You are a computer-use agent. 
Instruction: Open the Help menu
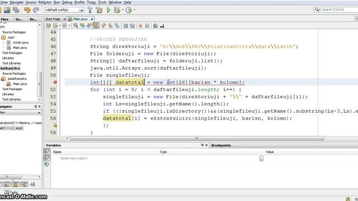128,2
